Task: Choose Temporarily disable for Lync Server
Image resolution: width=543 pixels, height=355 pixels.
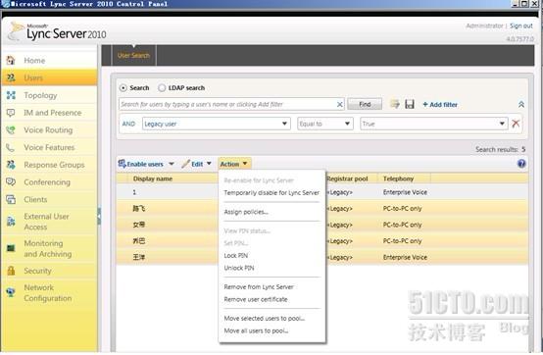Action: coord(271,192)
